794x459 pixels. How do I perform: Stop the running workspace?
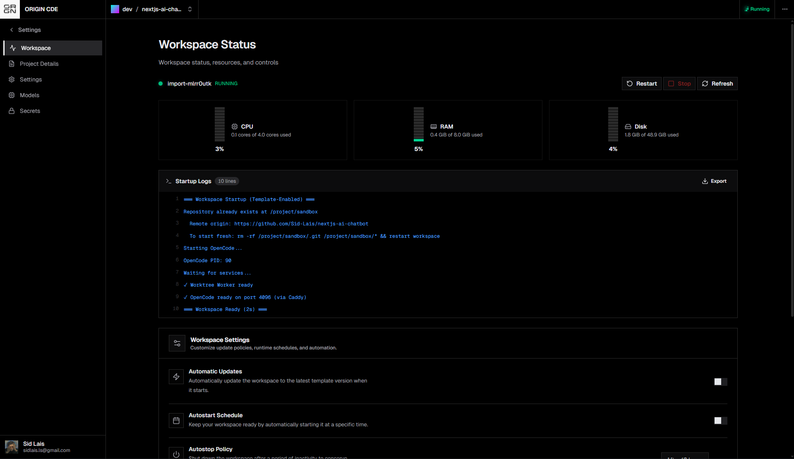tap(679, 84)
